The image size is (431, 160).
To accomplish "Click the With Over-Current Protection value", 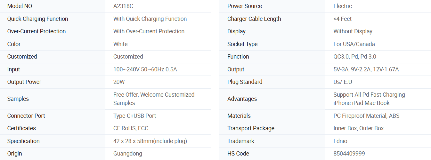I will point(149,31).
